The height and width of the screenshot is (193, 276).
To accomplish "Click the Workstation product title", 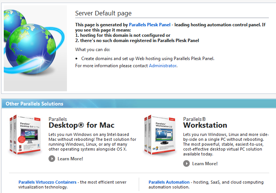I will (205, 125).
